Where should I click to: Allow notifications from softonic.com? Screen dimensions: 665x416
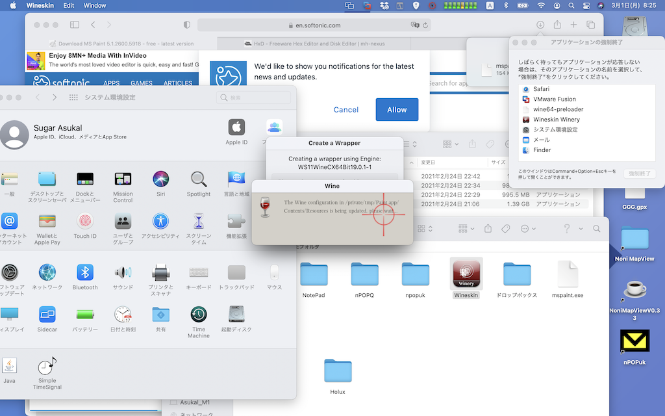coord(397,109)
